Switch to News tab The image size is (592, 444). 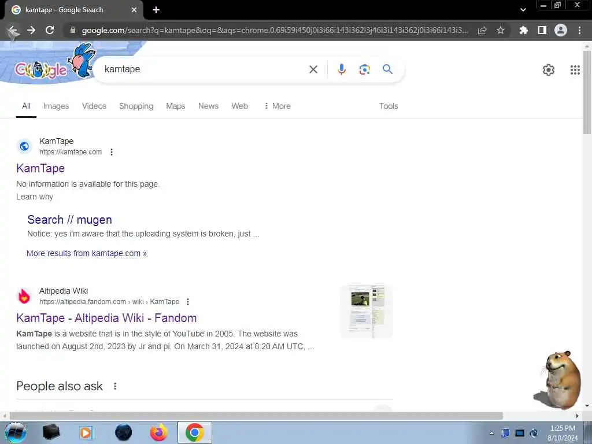click(208, 106)
